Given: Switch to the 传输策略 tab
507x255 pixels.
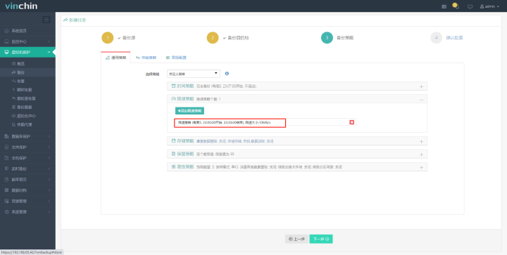Looking at the screenshot, I should (146, 58).
